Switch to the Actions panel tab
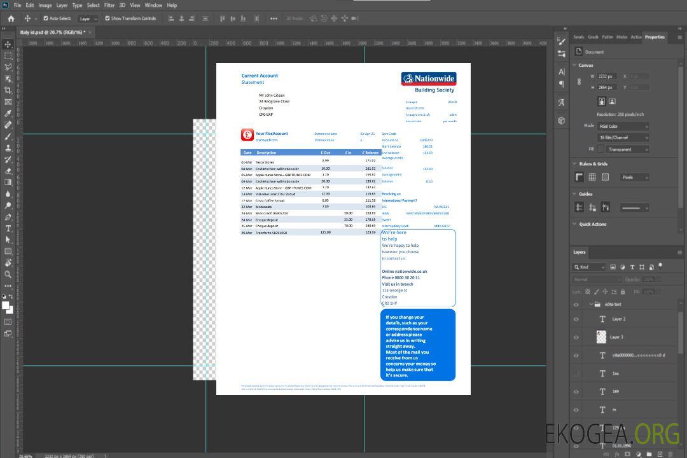 (x=635, y=38)
